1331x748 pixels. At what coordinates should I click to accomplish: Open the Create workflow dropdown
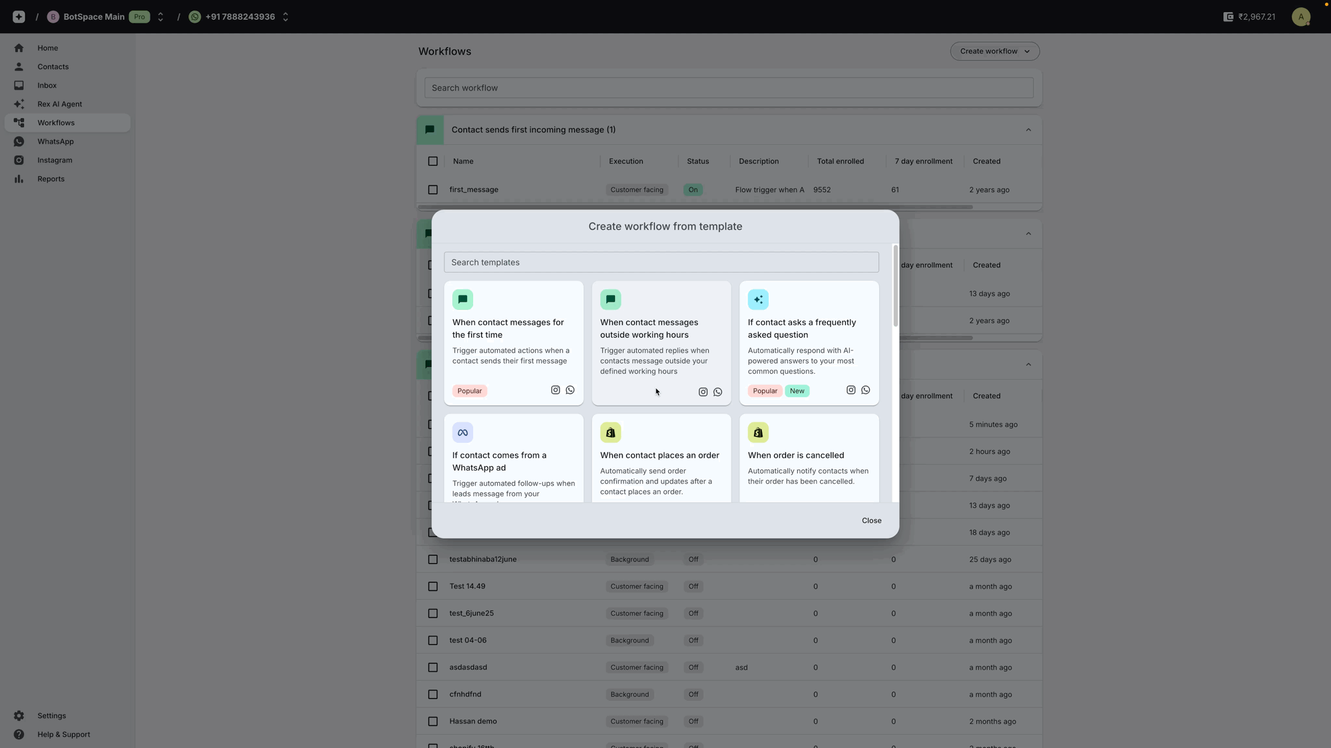pos(995,51)
